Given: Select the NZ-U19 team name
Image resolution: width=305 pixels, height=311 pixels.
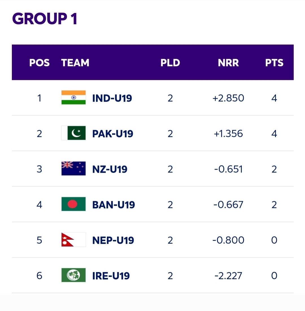Looking at the screenshot, I should point(110,169).
